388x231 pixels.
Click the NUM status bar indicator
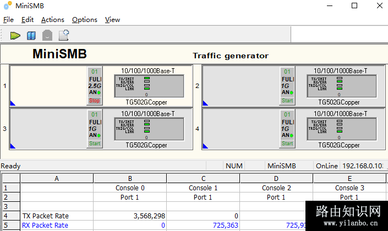click(234, 166)
